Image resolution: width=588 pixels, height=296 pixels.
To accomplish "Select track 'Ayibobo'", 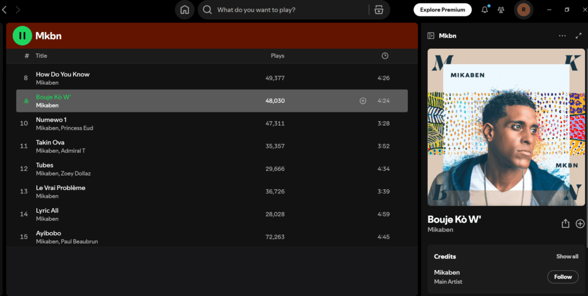I will pyautogui.click(x=48, y=233).
